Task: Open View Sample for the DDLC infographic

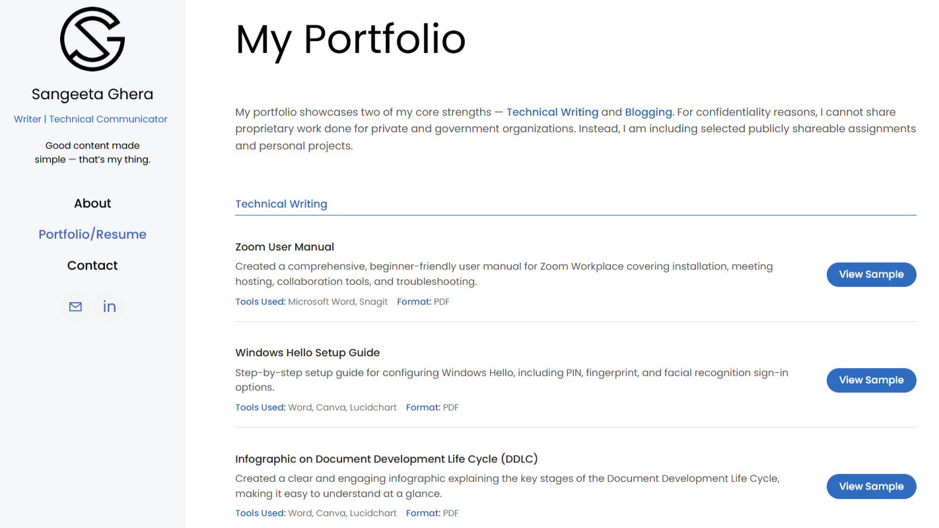Action: tap(871, 487)
